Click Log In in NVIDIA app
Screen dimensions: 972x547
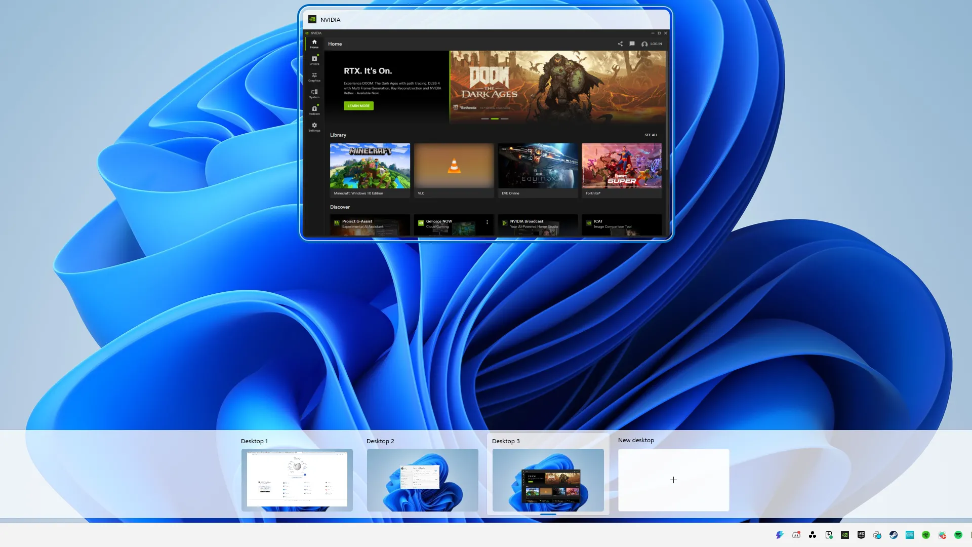coord(652,44)
